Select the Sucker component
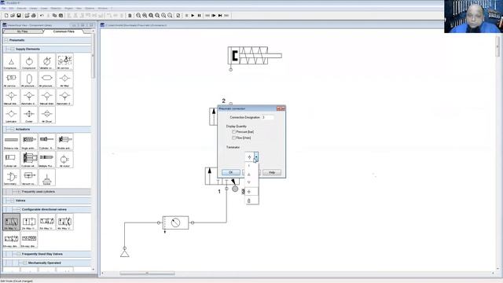Viewport: 503px width, 283px height. point(47,178)
